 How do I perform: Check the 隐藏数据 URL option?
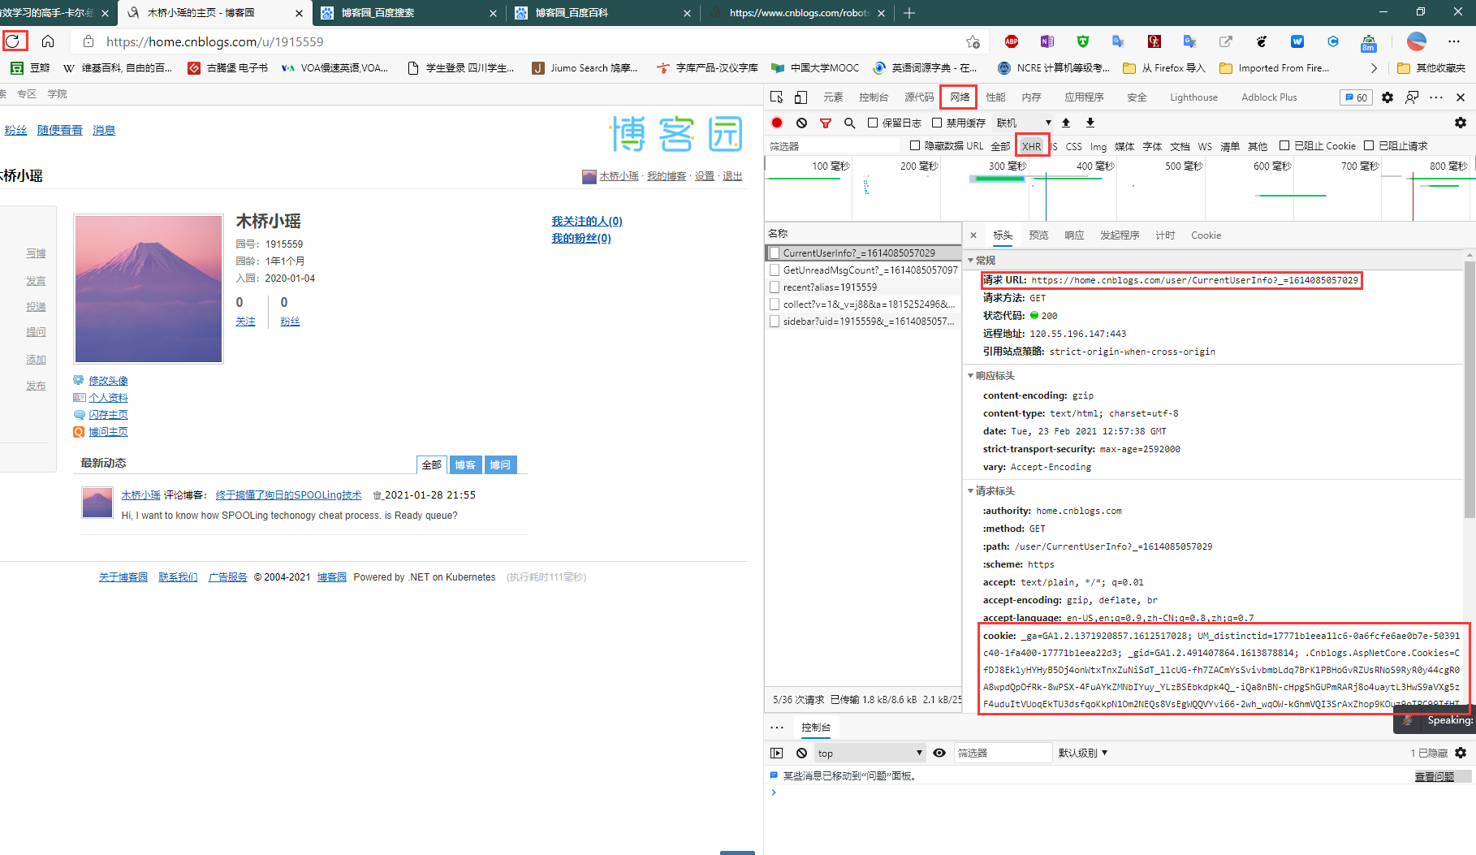point(915,146)
